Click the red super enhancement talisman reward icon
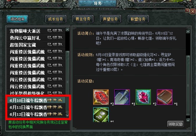The height and width of the screenshot is (136, 196). (101, 97)
